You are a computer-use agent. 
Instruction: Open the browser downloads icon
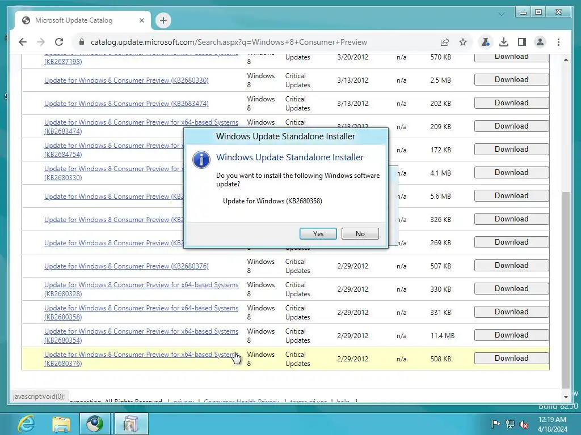(x=504, y=42)
